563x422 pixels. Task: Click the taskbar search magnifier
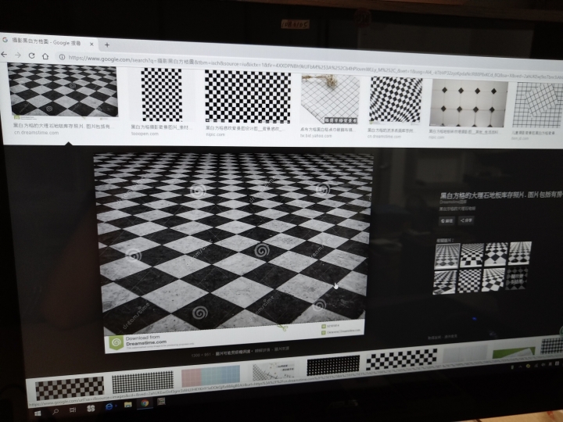coord(56,412)
